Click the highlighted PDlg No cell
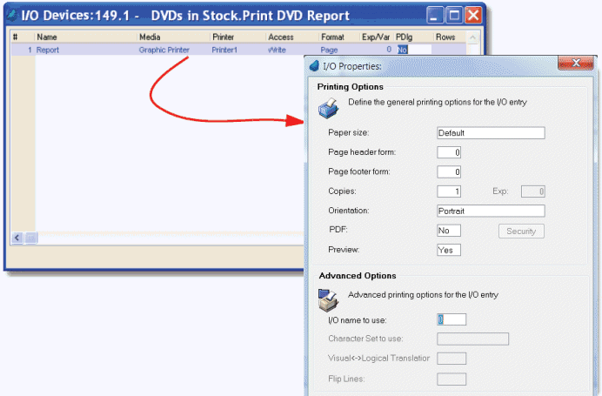 [402, 50]
